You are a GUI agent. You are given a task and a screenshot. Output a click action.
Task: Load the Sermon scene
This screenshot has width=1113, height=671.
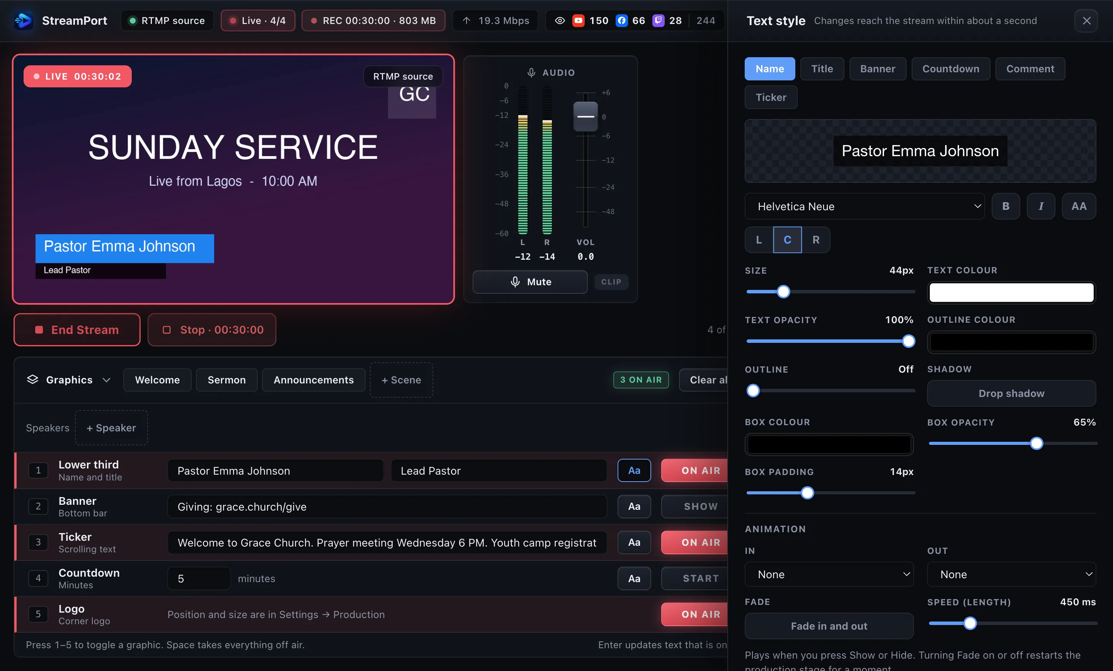(226, 380)
